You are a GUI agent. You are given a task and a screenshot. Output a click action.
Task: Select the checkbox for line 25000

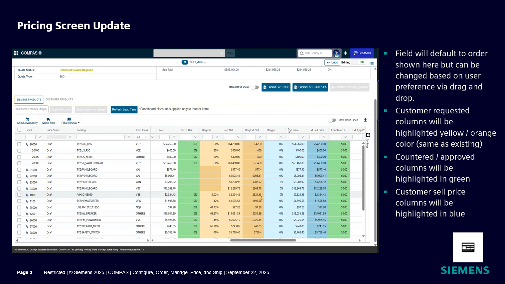point(19,208)
